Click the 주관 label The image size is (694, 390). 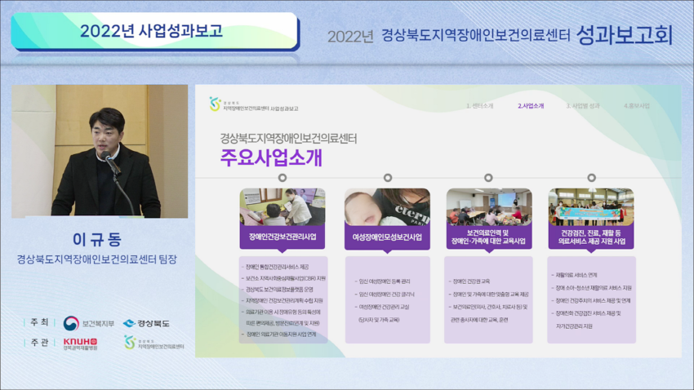tap(39, 342)
